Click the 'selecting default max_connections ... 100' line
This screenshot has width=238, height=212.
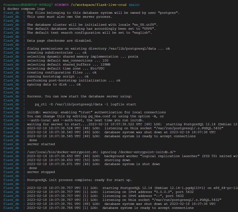point(68,60)
